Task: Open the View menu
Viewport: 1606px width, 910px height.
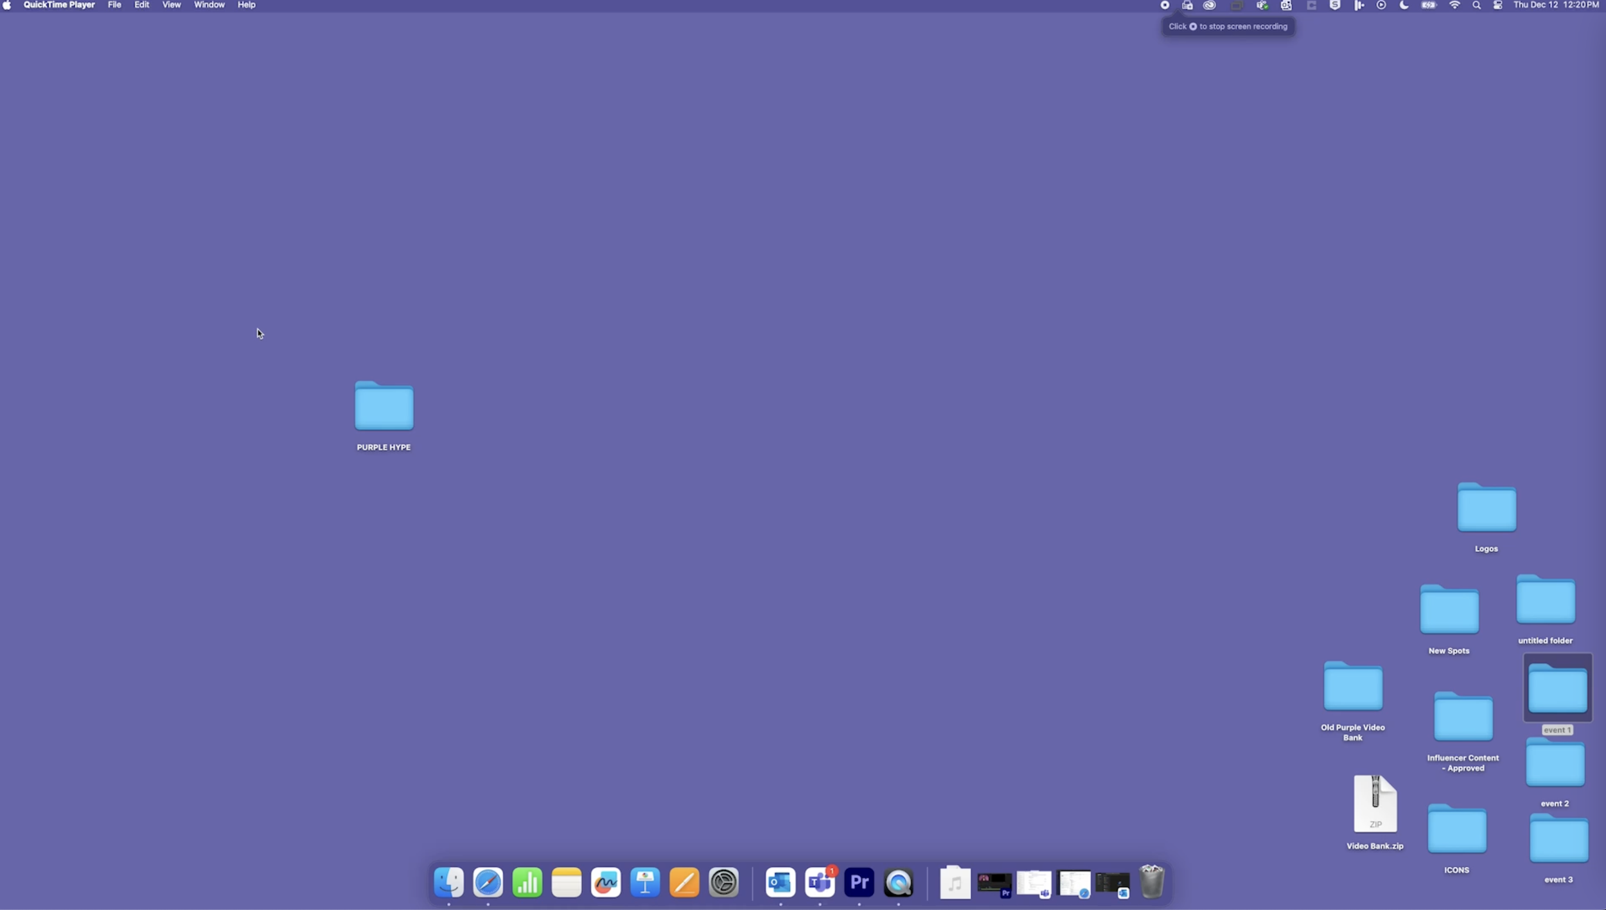Action: (x=172, y=5)
